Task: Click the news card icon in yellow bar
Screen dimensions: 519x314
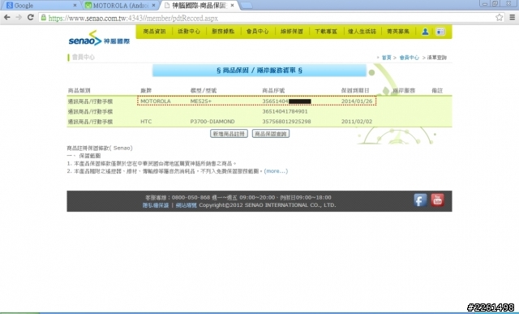Action: tap(440, 32)
